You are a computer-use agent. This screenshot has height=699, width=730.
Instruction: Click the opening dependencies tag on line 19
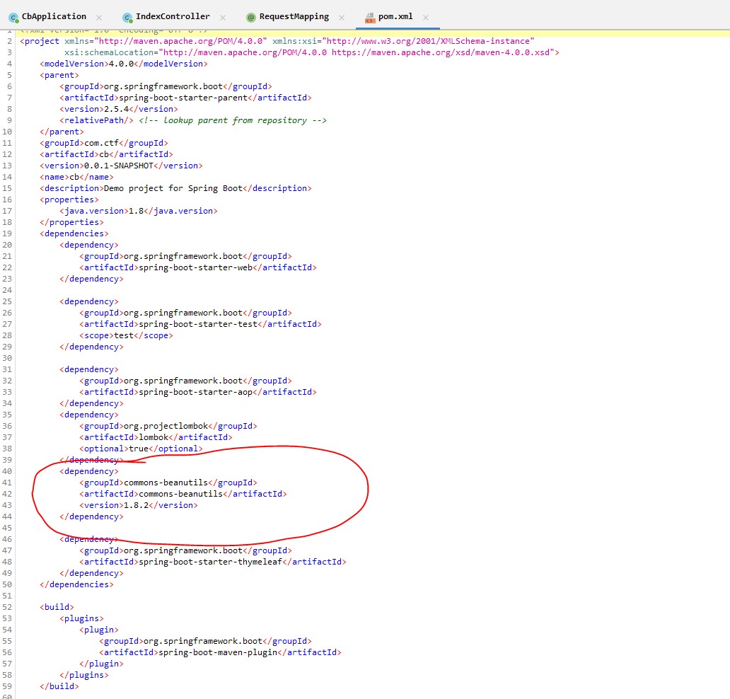pyautogui.click(x=74, y=233)
